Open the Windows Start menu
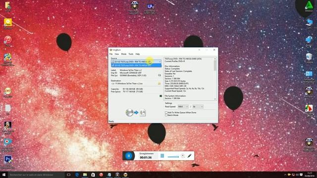This screenshot has width=317, height=178. pos(3,175)
